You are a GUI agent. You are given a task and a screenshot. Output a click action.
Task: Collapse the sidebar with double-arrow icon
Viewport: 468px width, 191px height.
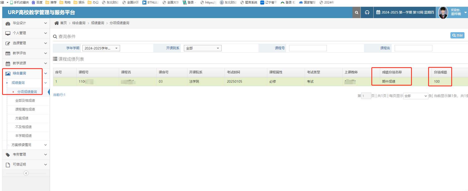(x=26, y=173)
